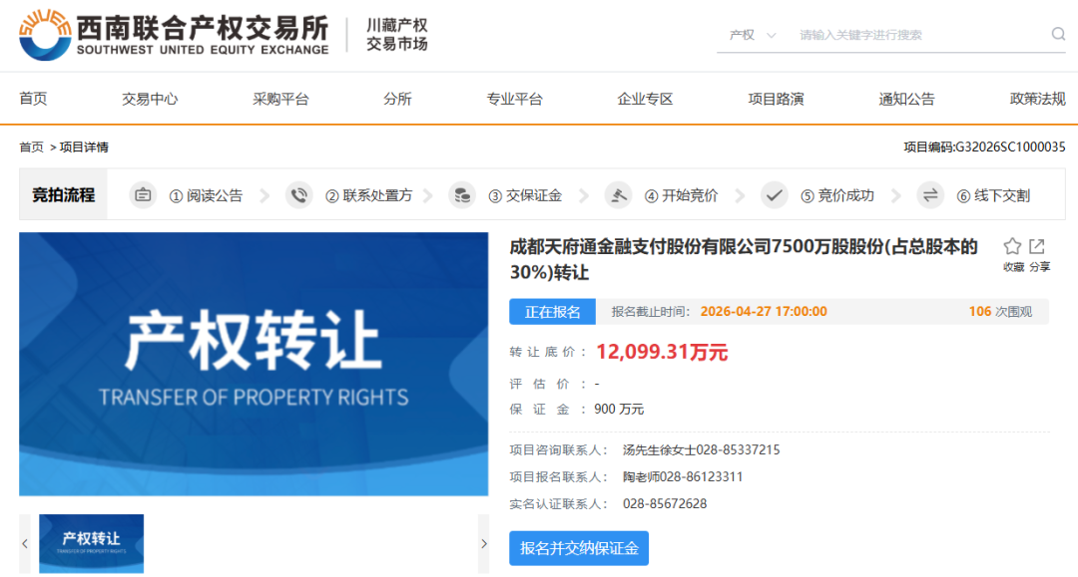The height and width of the screenshot is (577, 1078).
Task: Click the search magnifier icon
Action: (1058, 34)
